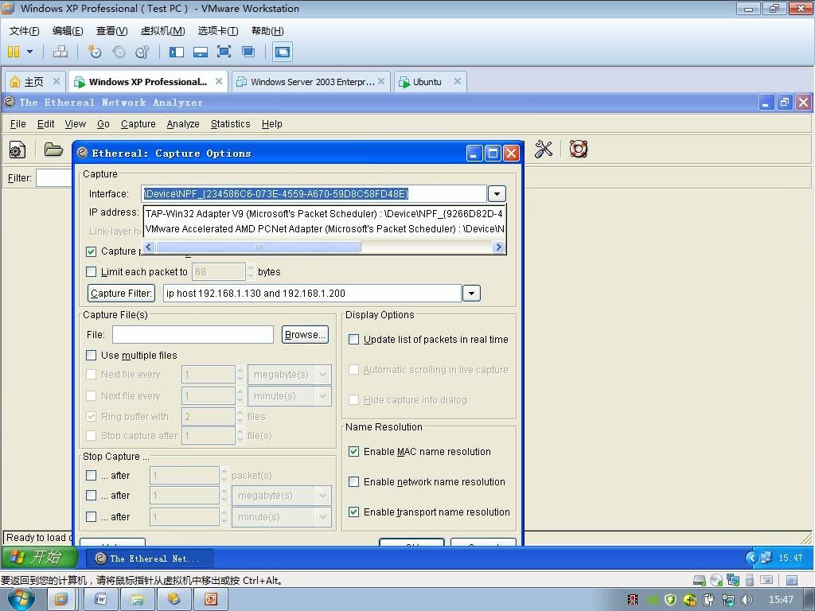
Task: Switch to 主页 home tab
Action: coord(35,82)
